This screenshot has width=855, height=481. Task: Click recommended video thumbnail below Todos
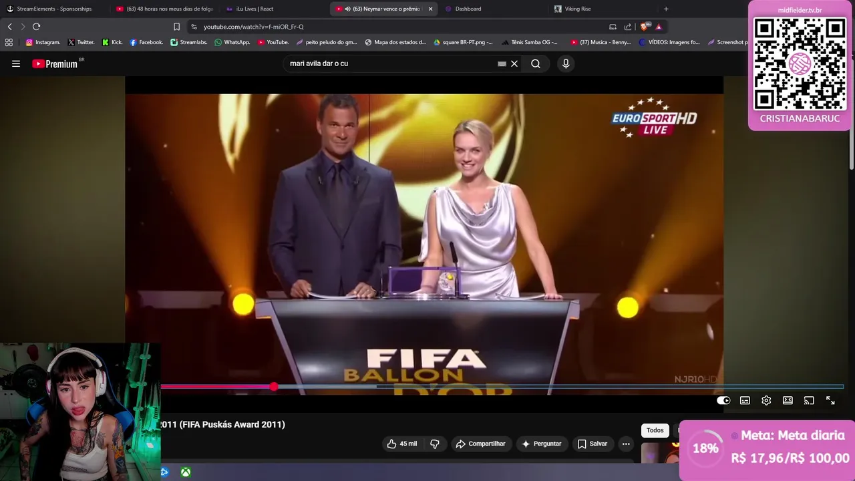click(660, 452)
